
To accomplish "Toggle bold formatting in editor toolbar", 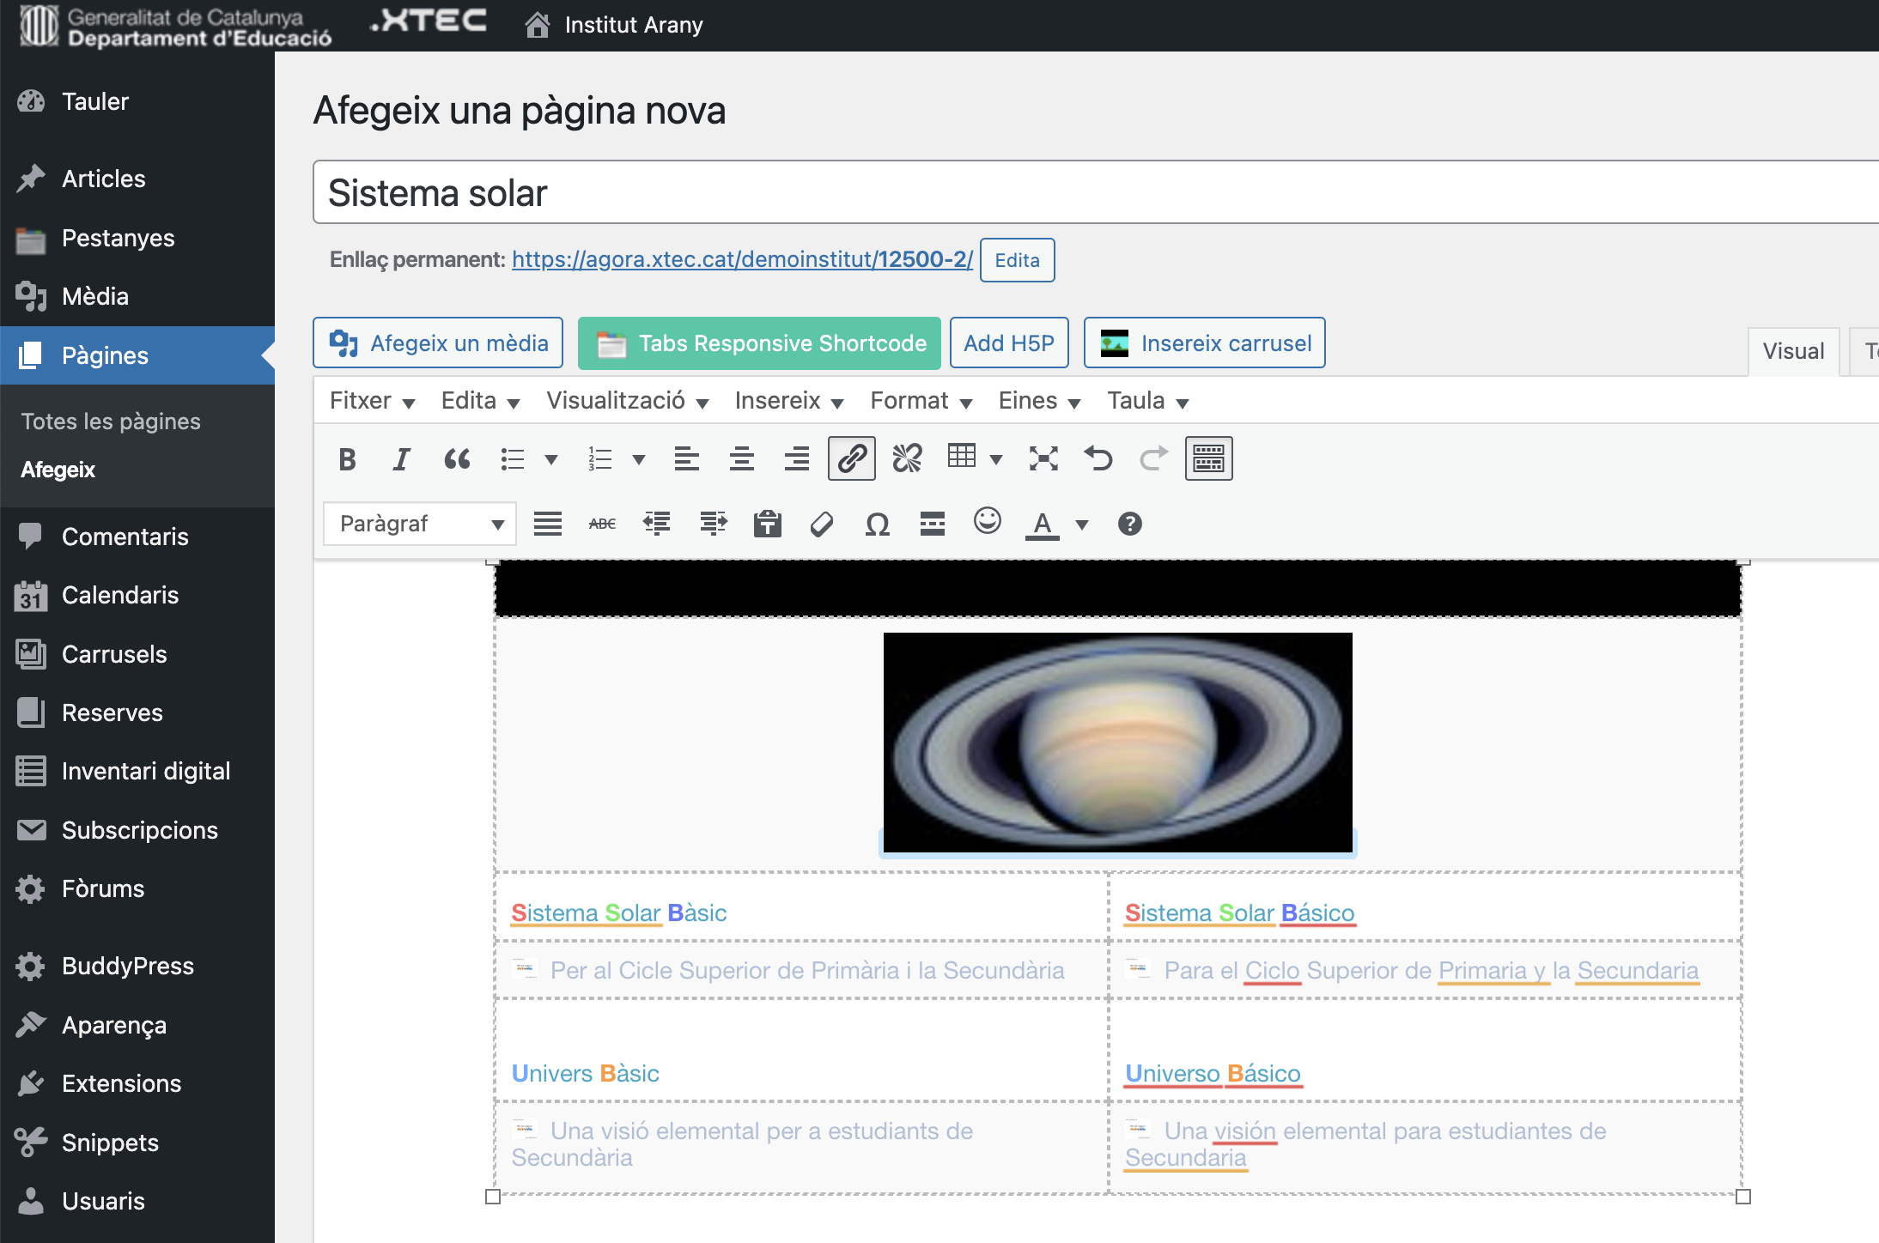I will 347,459.
